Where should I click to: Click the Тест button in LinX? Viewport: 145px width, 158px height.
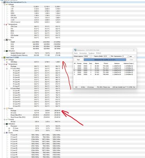click(78, 60)
